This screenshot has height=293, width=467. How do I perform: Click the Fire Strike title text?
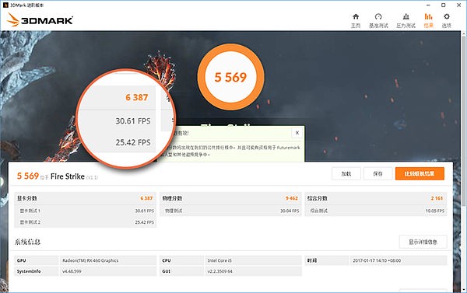click(68, 176)
